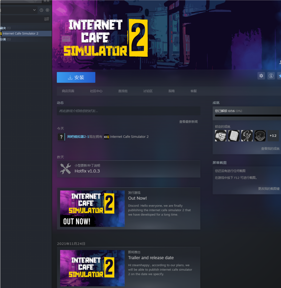Open the Out Now! news thumbnail
This screenshot has height=288, width=281.
[x=92, y=208]
